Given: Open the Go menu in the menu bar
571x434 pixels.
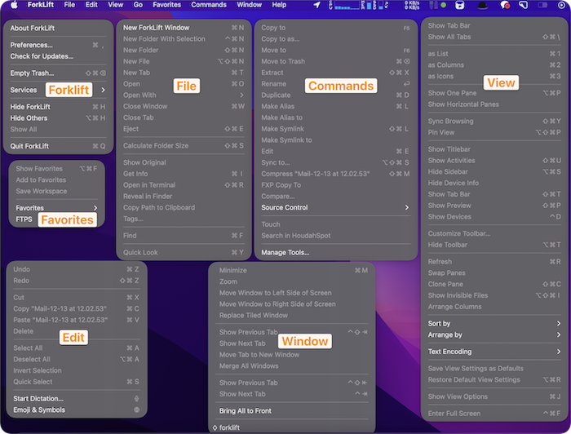Looking at the screenshot, I should click(x=138, y=5).
